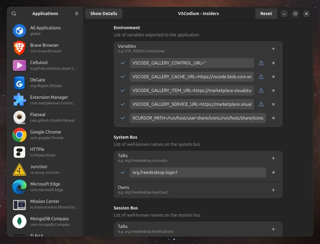Image resolution: width=320 pixels, height=244 pixels.
Task: Remove the org.freedesktop.login1 entry
Action: (274, 172)
